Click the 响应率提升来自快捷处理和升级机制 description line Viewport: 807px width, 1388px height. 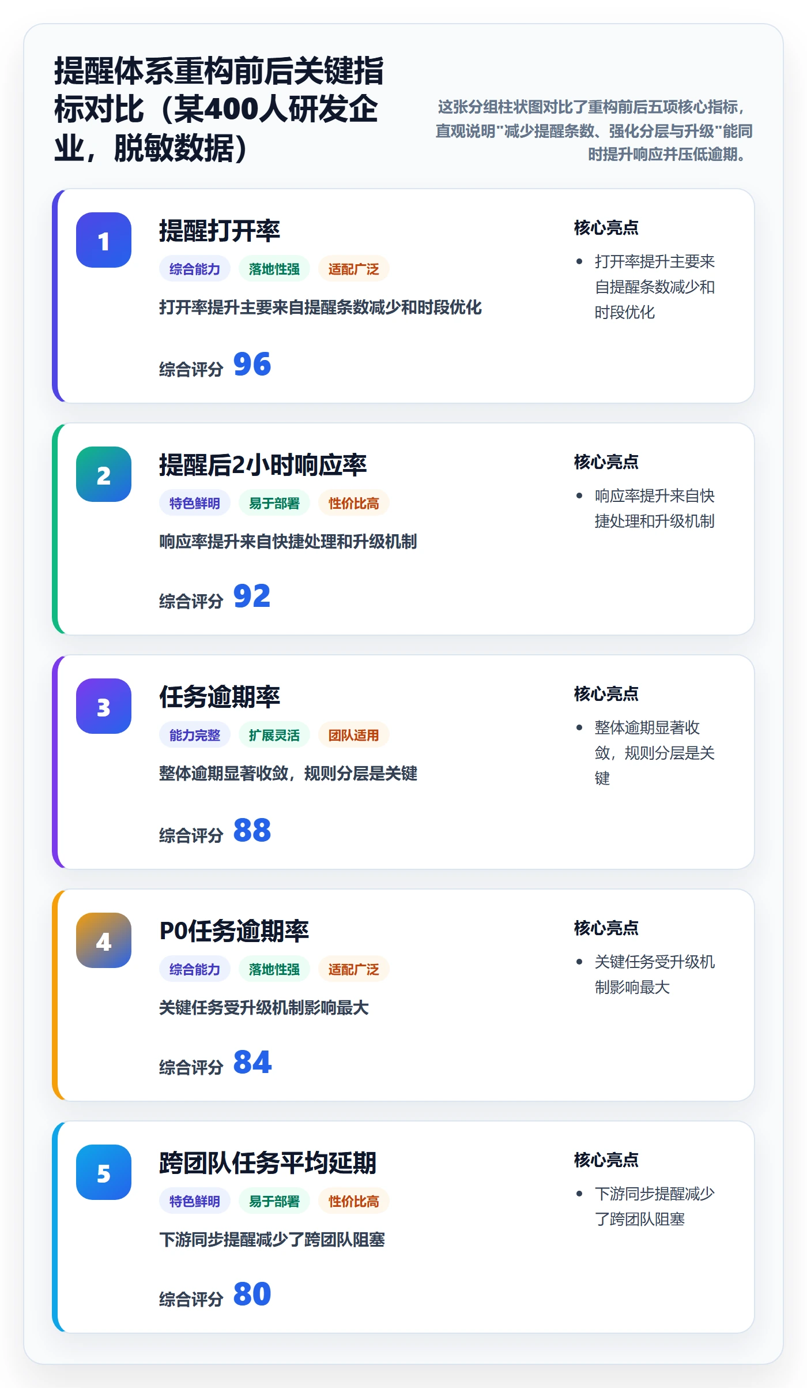point(288,542)
